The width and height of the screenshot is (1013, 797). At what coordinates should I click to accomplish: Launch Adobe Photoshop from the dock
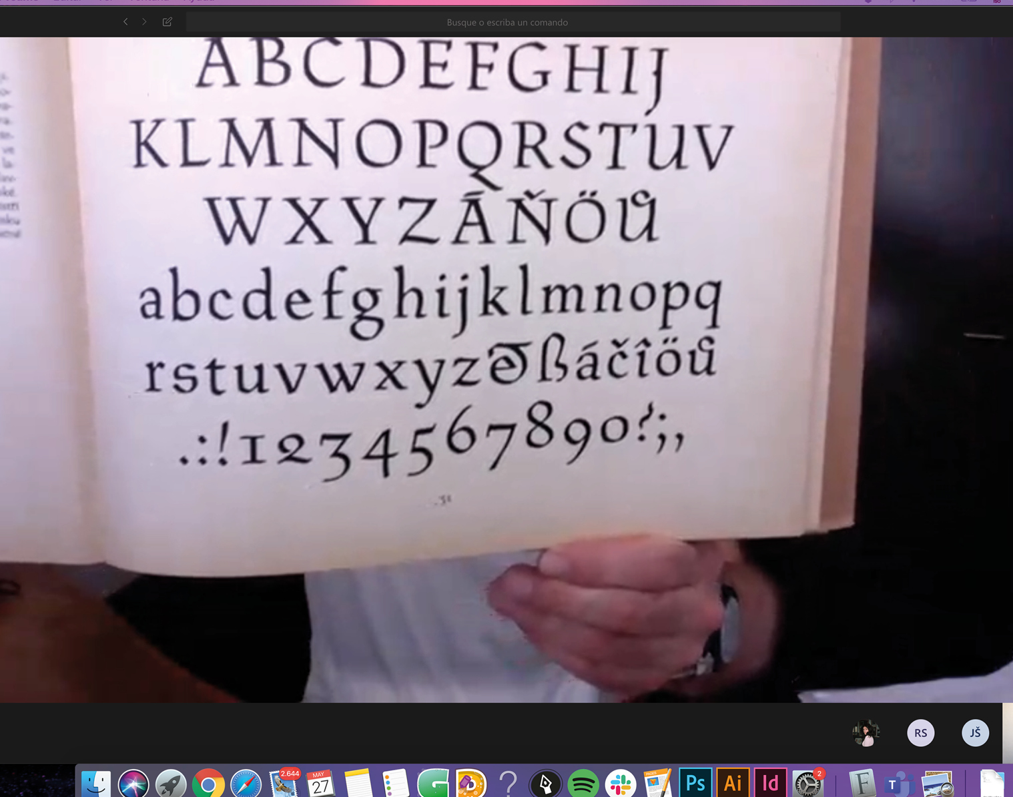(695, 784)
